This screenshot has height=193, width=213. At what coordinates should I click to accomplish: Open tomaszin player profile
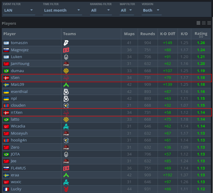pyautogui.click(x=19, y=43)
